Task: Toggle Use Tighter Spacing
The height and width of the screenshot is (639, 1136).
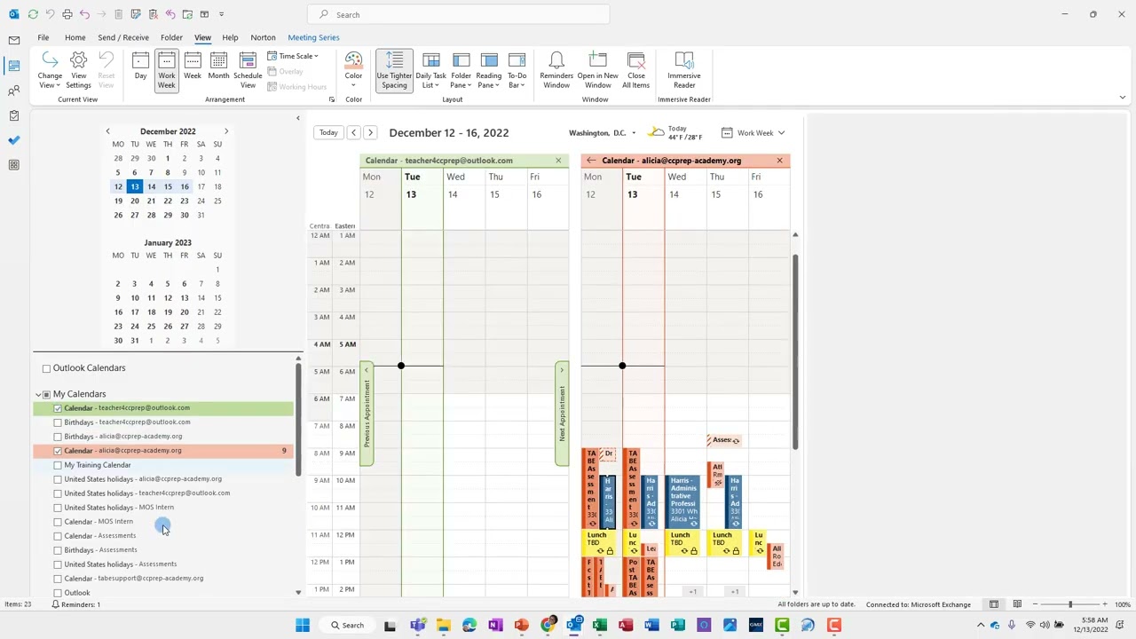Action: tap(394, 70)
